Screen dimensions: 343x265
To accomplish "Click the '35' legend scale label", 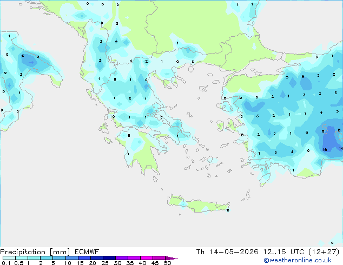I will click(x=130, y=263).
